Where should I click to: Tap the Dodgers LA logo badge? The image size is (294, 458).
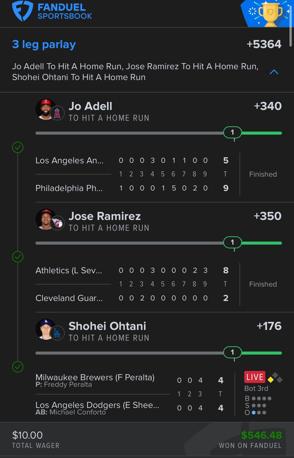click(57, 333)
